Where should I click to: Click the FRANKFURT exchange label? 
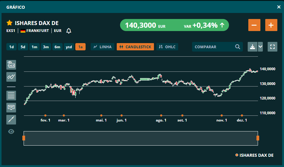[38, 31]
